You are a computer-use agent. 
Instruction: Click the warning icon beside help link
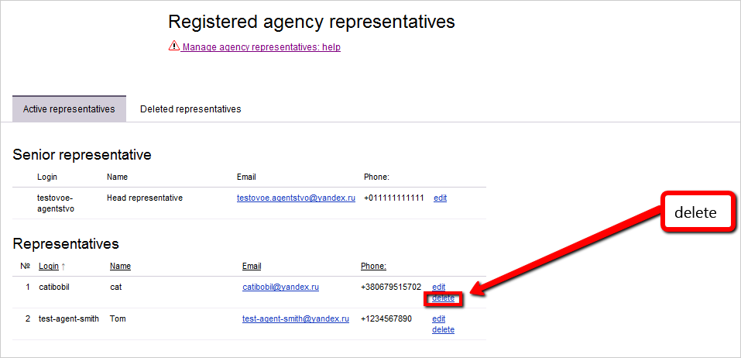coord(173,46)
